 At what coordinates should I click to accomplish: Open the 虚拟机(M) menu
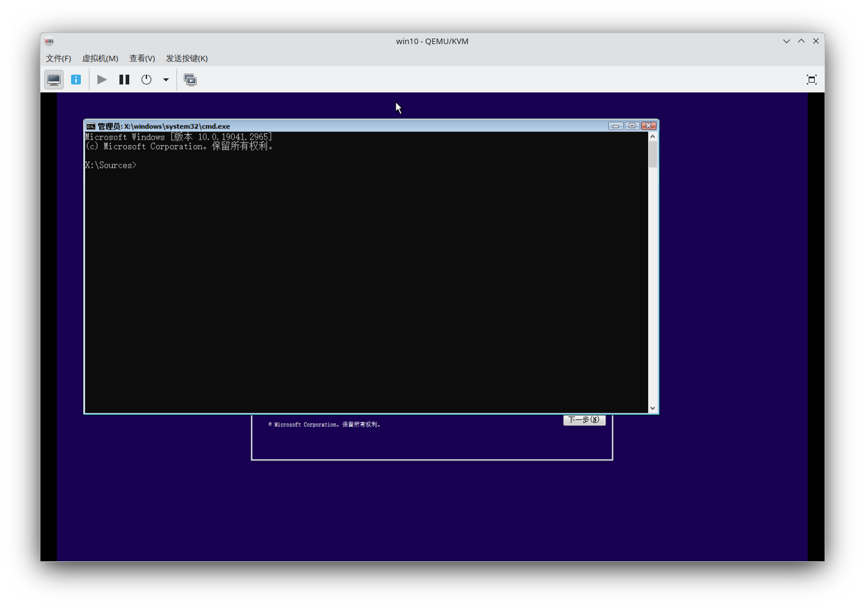100,58
